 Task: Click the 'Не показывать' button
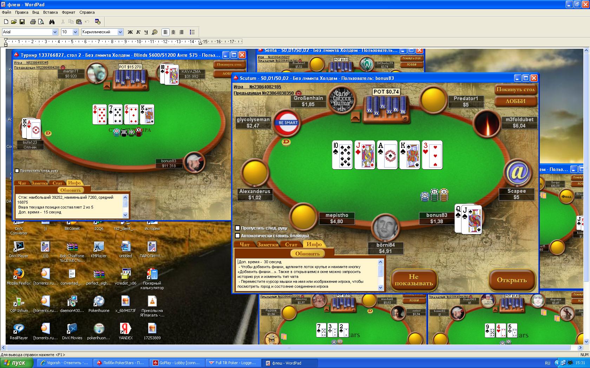click(414, 280)
